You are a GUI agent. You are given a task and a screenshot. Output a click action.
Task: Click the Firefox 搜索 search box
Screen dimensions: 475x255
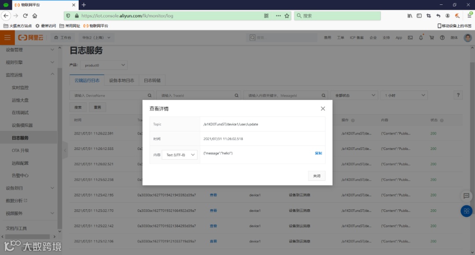[x=337, y=16]
